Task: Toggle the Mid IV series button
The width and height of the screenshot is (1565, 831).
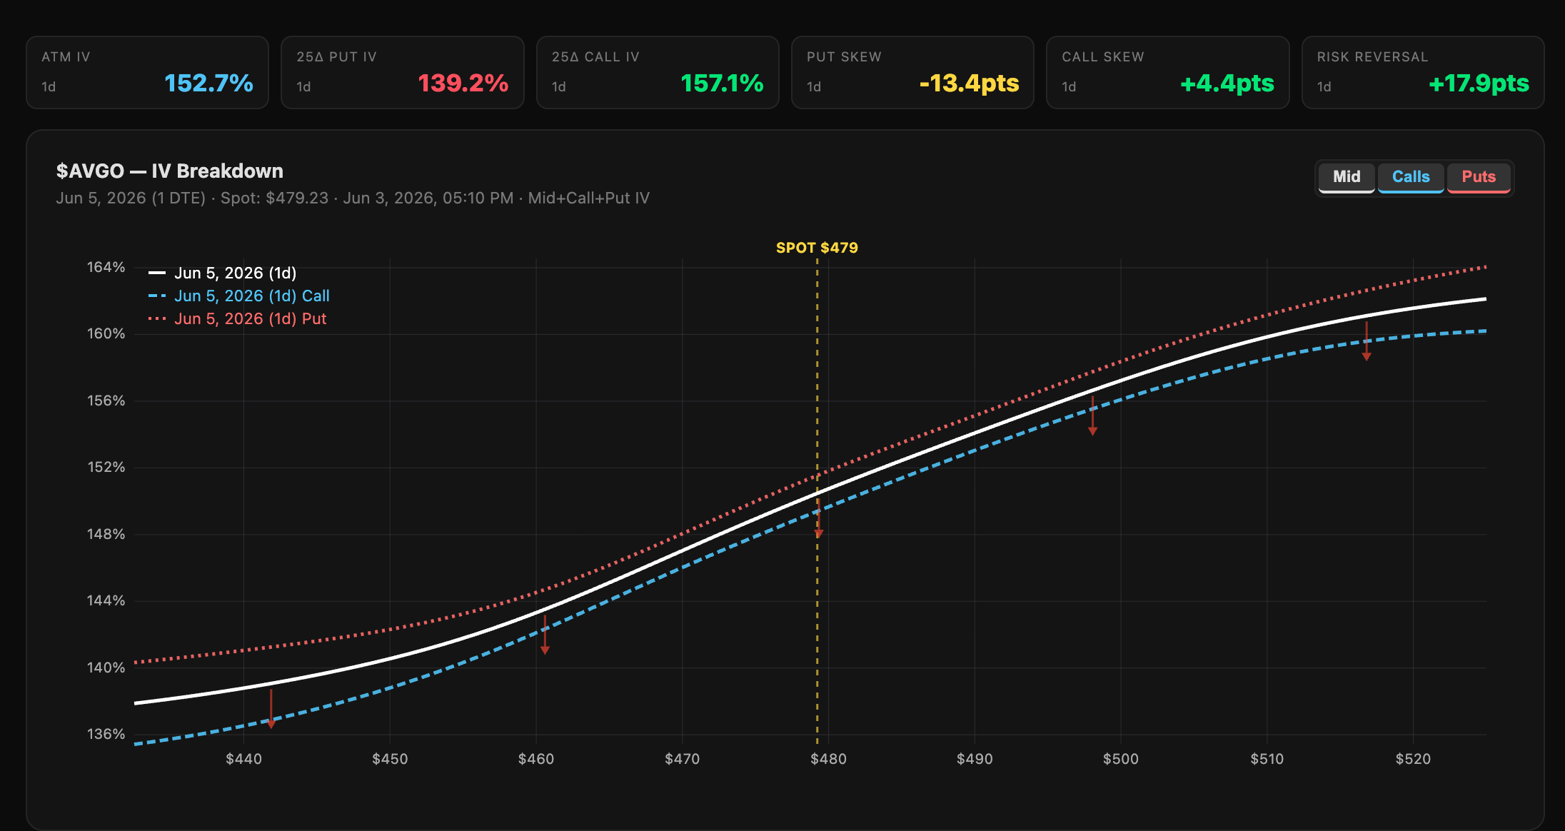Action: (x=1347, y=177)
